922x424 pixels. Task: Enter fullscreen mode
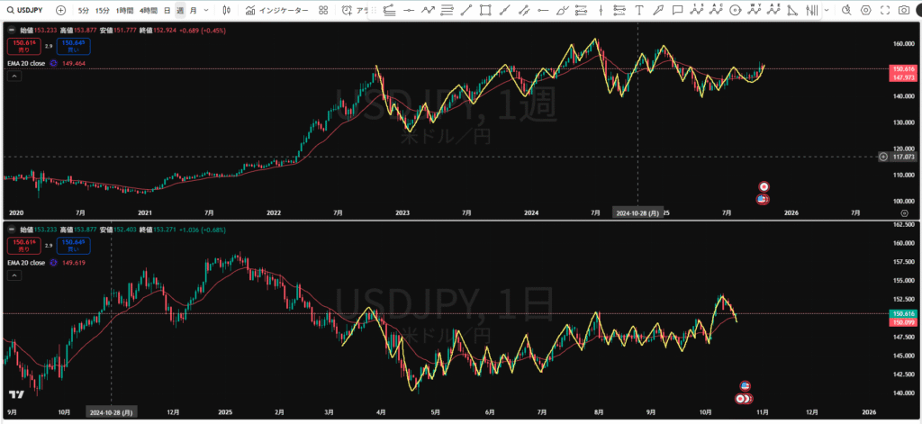[885, 10]
